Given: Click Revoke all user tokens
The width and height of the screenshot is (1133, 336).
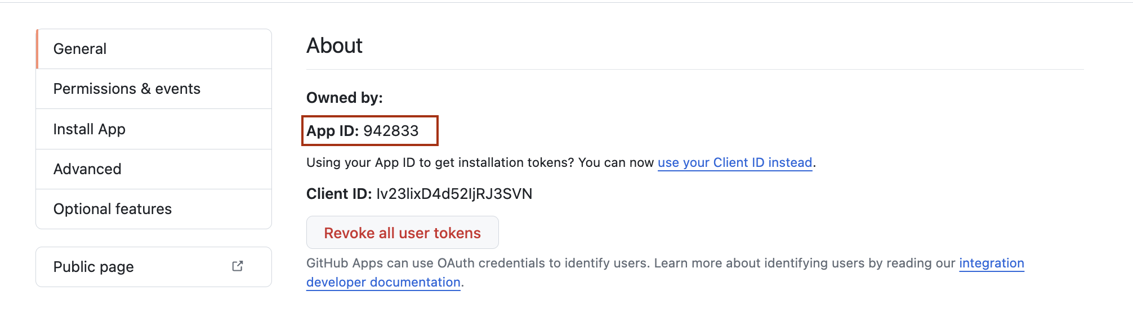Looking at the screenshot, I should [402, 232].
